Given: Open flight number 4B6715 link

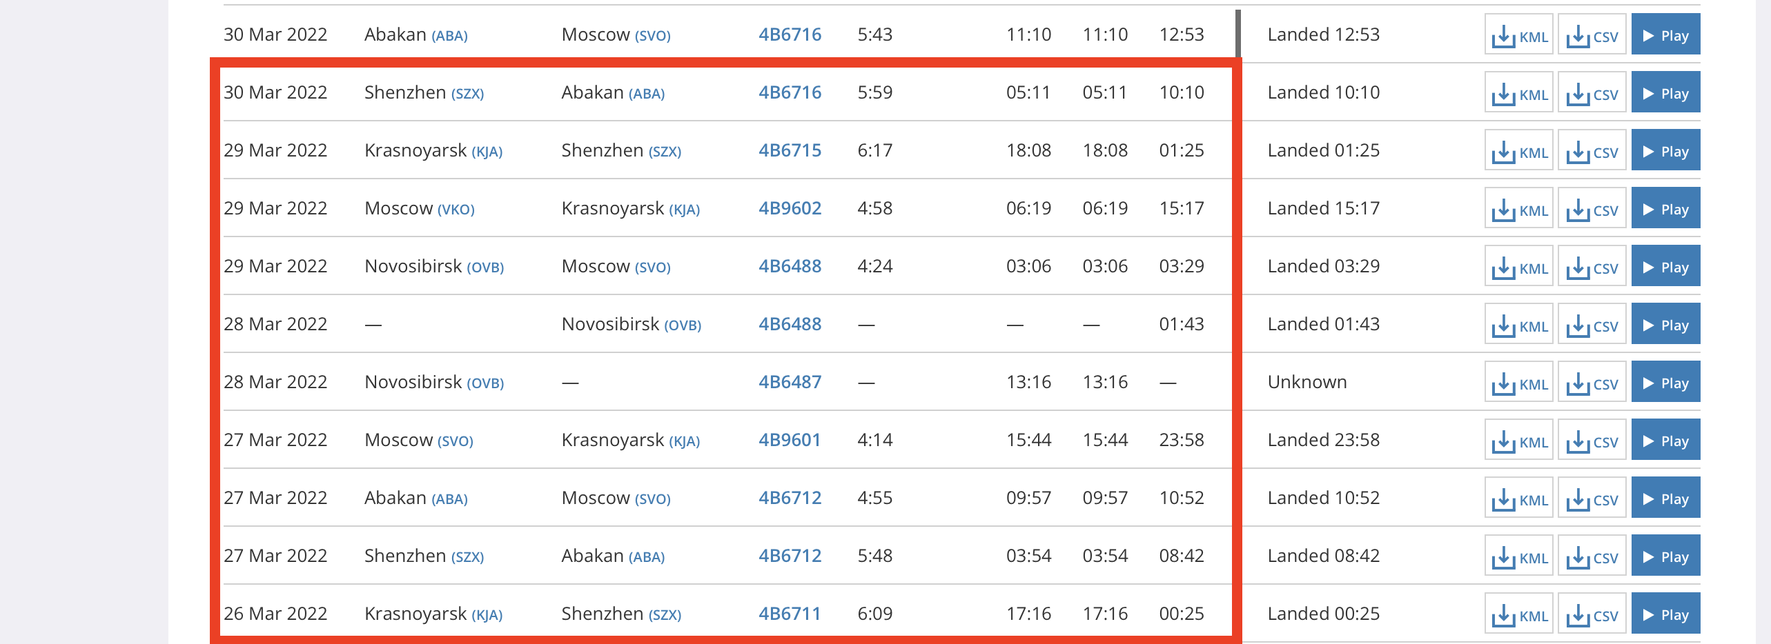Looking at the screenshot, I should tap(790, 150).
